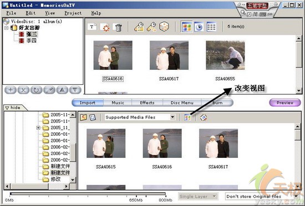Click the disc size progress bar

click(88, 194)
